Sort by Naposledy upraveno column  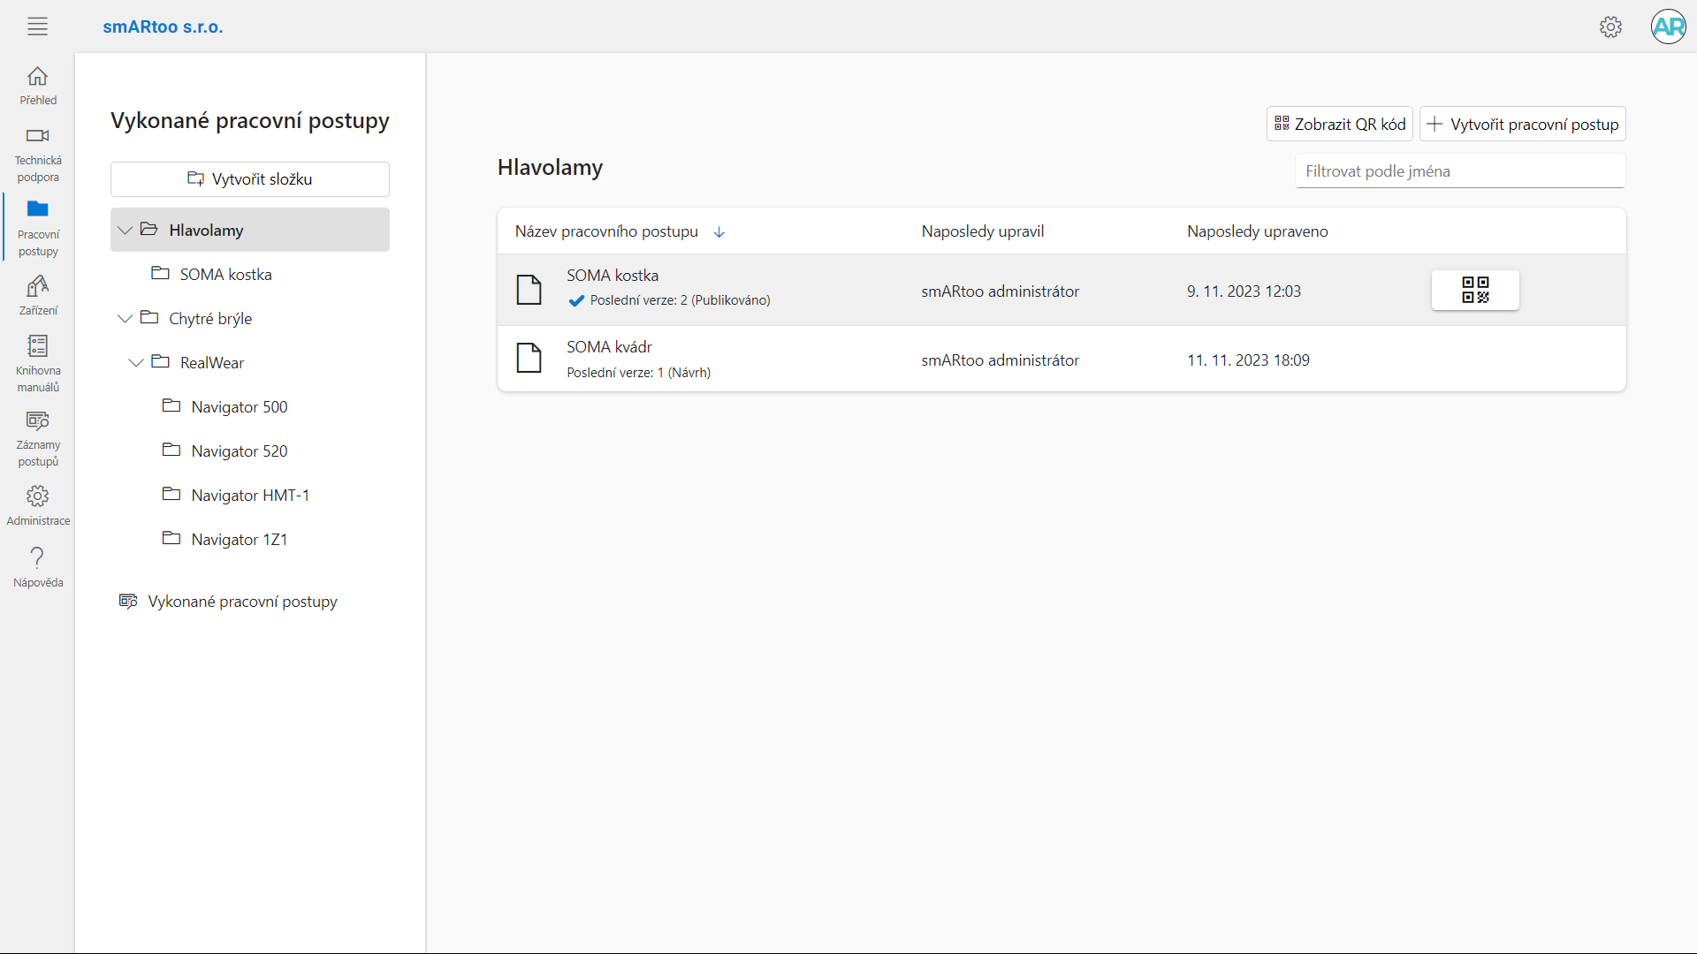(x=1257, y=231)
